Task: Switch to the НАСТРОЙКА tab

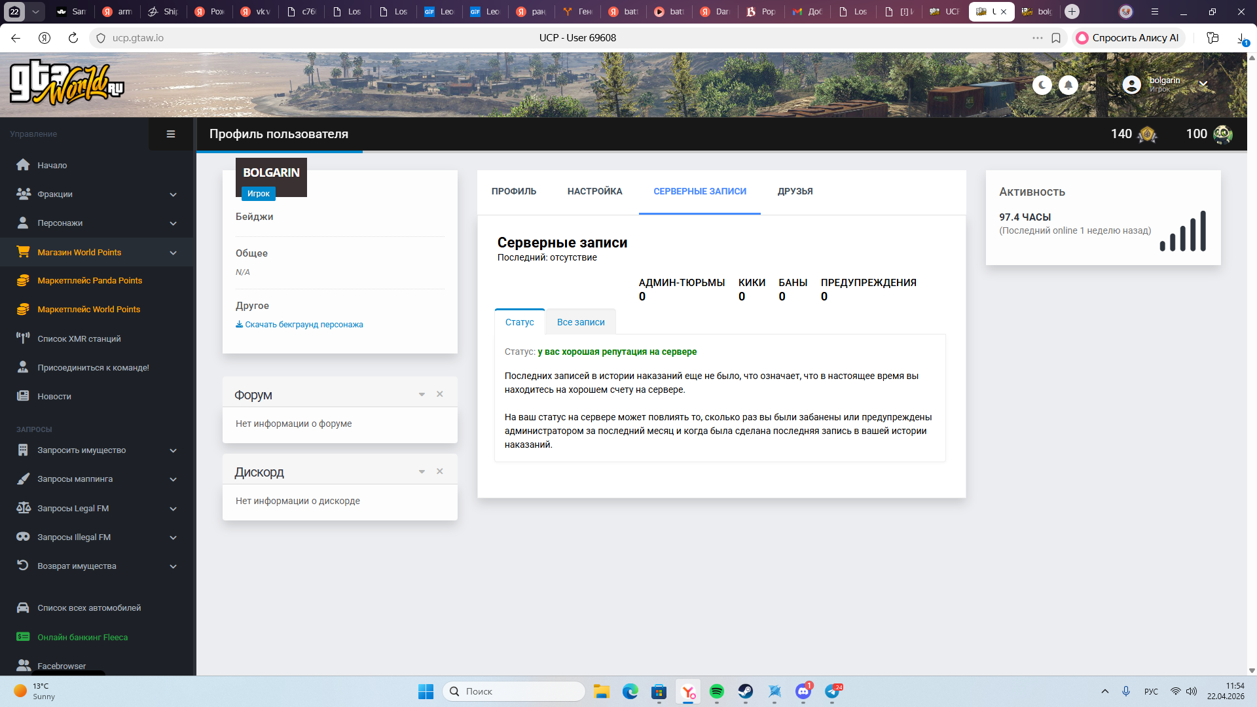Action: (x=594, y=192)
